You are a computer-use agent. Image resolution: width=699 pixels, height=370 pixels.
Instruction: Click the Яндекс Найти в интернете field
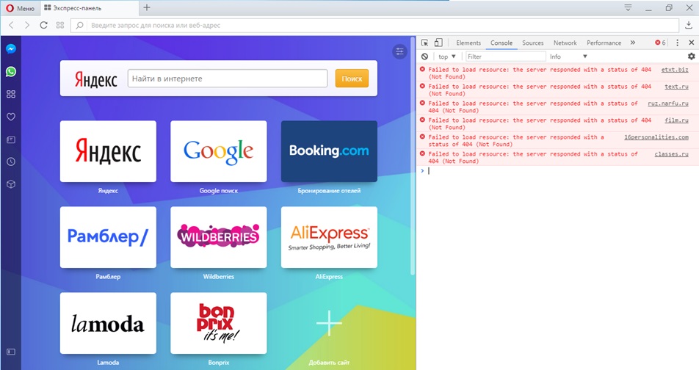[x=228, y=79]
